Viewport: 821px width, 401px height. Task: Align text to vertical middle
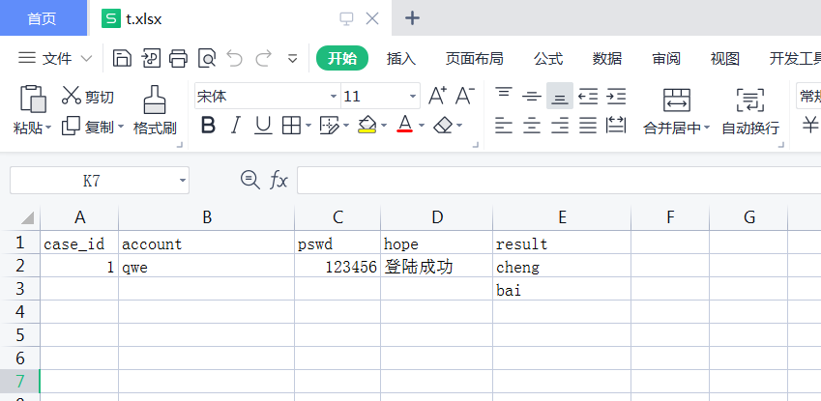pos(532,96)
